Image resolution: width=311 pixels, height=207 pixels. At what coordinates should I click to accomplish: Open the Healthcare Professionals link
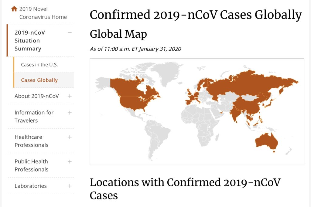[x=31, y=141]
